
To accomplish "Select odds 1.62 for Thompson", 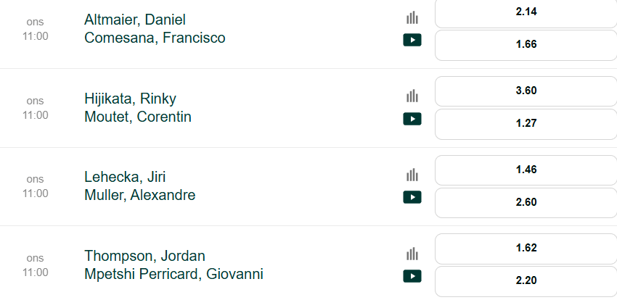I will (x=526, y=249).
